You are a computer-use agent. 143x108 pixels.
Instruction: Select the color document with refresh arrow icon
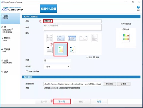point(72,49)
